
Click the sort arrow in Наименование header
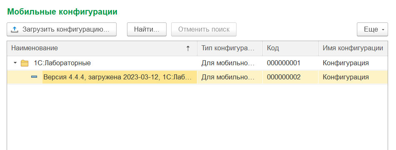tap(188, 48)
